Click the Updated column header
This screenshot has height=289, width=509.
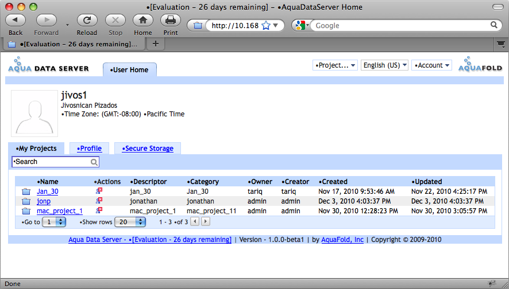point(426,182)
